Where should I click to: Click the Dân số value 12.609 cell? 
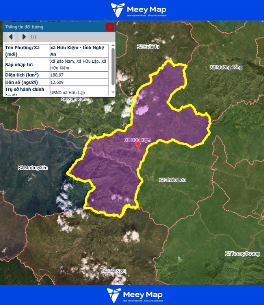pos(79,82)
